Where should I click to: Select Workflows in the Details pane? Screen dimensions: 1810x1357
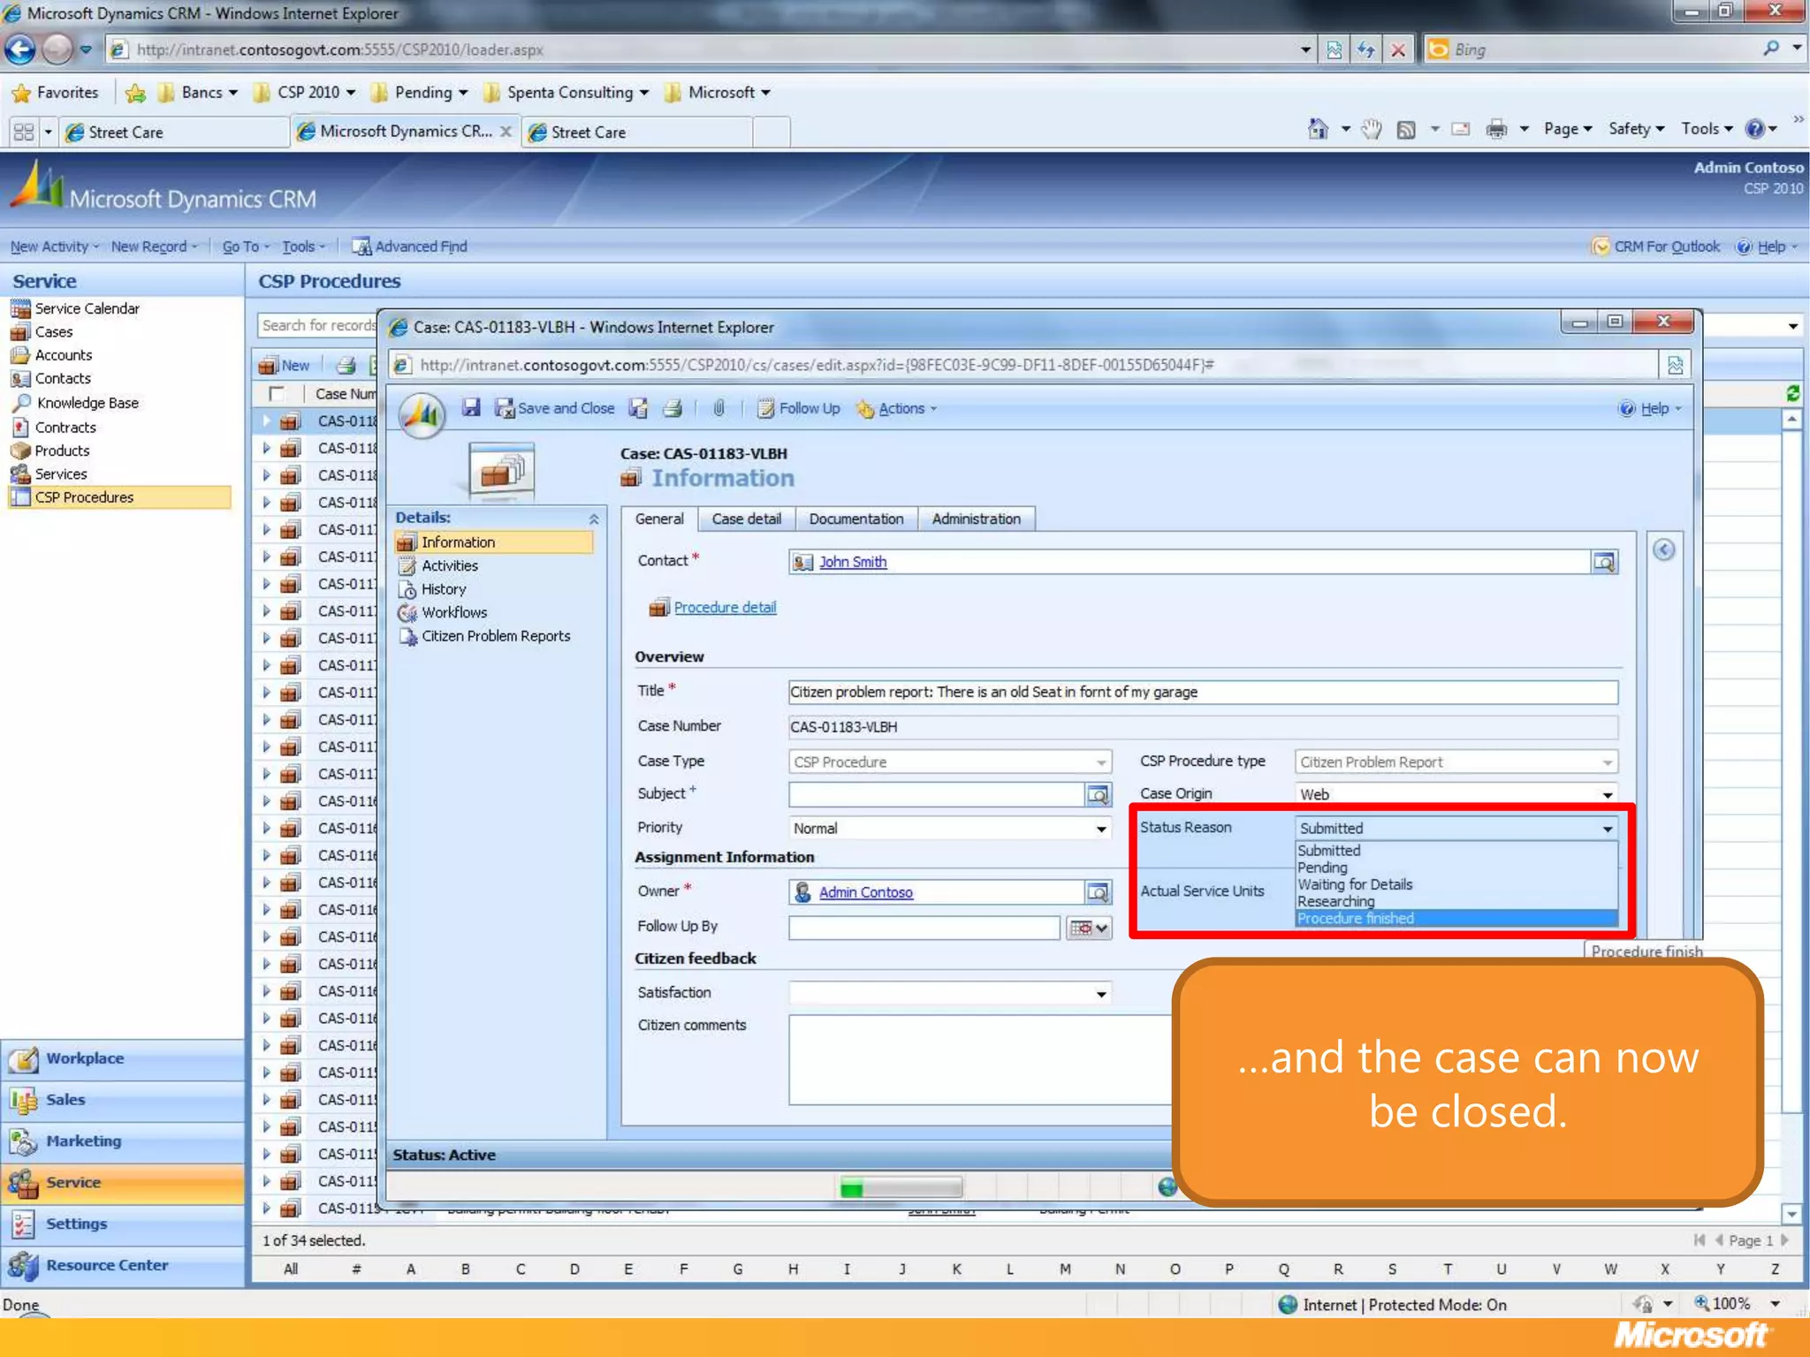[x=454, y=612]
